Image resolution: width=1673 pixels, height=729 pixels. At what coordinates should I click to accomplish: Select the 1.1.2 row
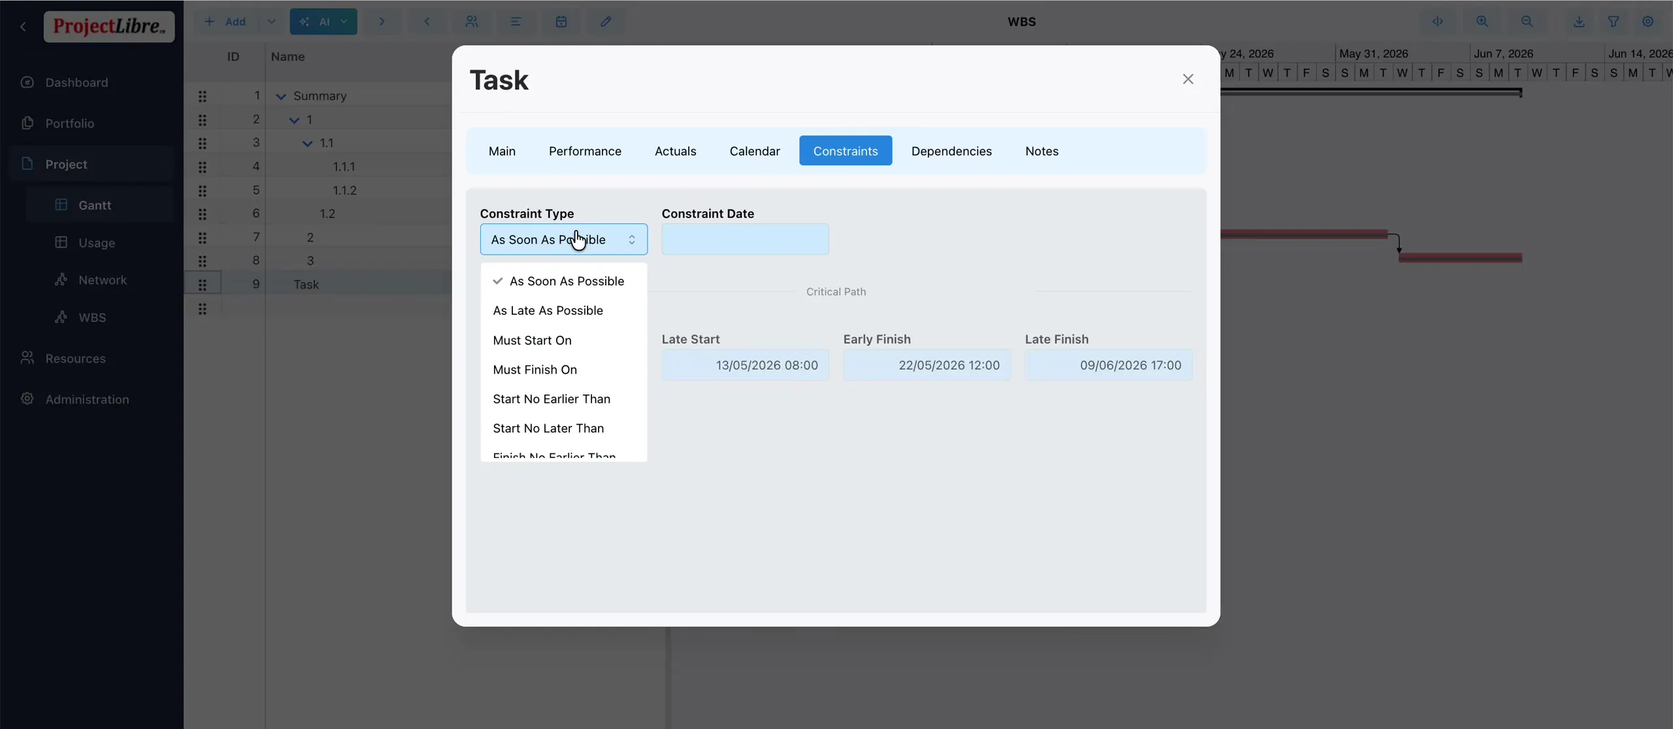click(x=344, y=190)
